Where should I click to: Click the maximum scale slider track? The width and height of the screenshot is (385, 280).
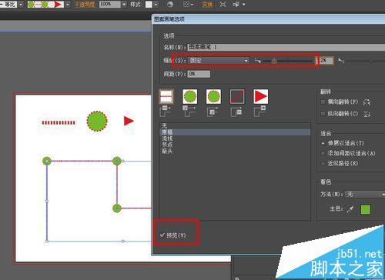366,61
